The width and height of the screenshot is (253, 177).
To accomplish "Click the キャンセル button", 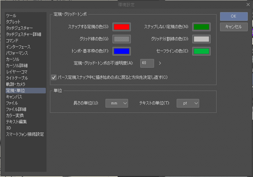I will [234, 27].
